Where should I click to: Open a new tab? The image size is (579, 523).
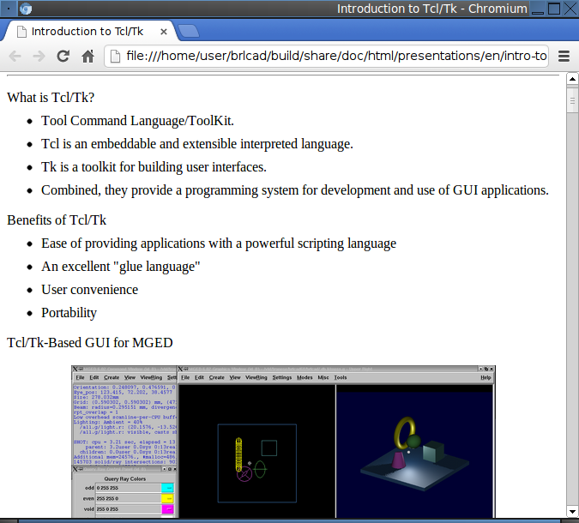(x=190, y=32)
